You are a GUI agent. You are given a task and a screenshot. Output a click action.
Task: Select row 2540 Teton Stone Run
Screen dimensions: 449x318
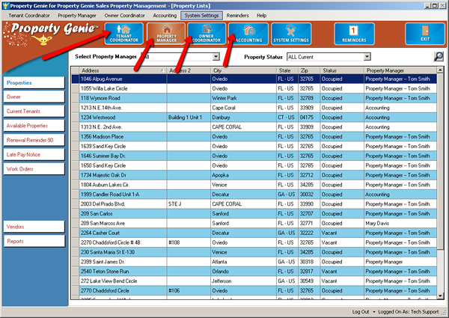click(254, 272)
